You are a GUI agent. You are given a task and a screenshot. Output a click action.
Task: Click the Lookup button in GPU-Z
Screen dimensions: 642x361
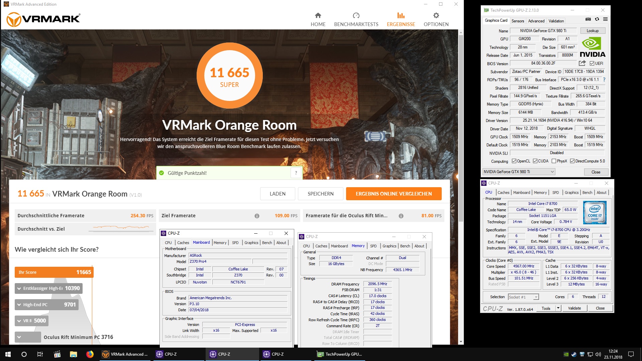point(593,31)
